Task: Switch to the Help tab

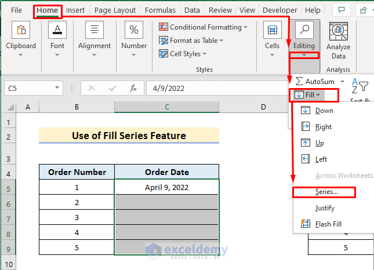Action: pyautogui.click(x=313, y=10)
